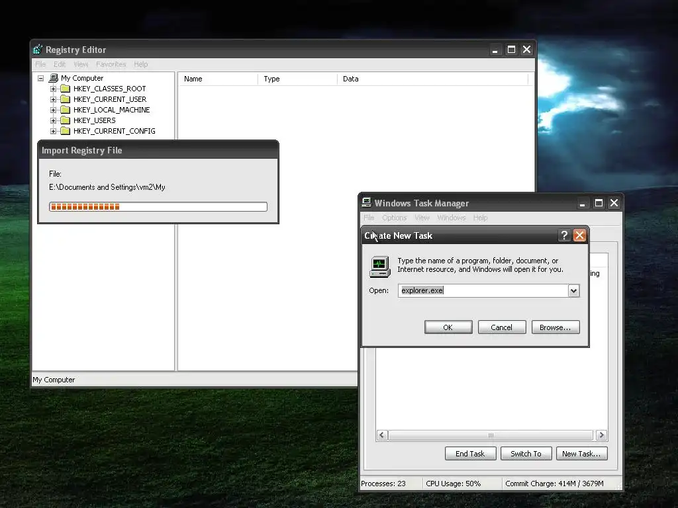The image size is (678, 508).
Task: Click New Task... in Task Manager
Action: pos(581,454)
